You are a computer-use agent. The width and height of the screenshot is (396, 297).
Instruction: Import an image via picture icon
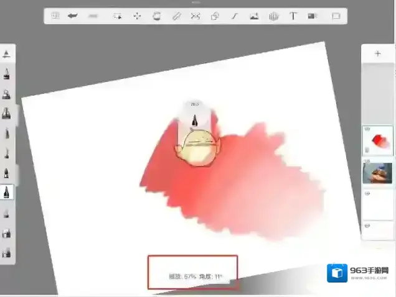pyautogui.click(x=254, y=16)
